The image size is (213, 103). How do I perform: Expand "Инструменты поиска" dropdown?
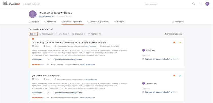pyautogui.click(x=174, y=34)
